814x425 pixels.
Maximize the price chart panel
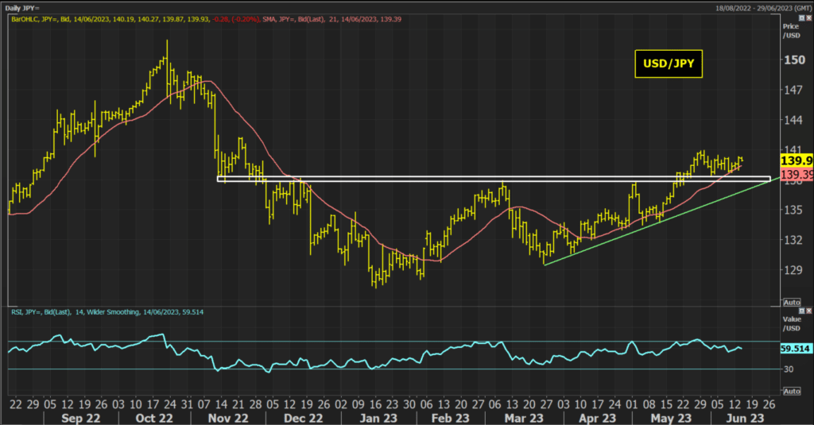pyautogui.click(x=802, y=18)
